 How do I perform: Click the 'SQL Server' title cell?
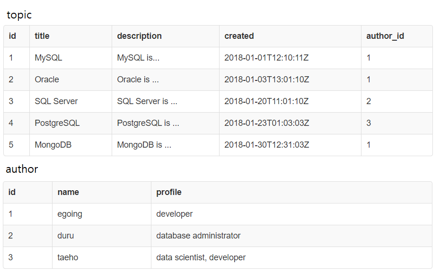click(70, 101)
